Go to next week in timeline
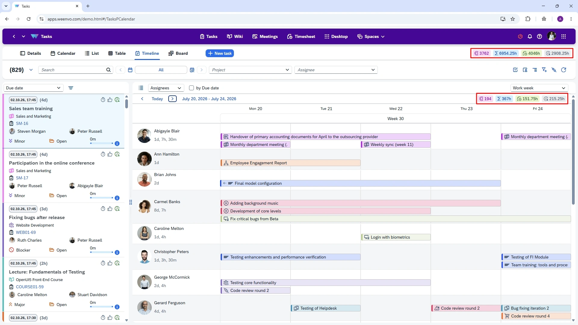Image resolution: width=578 pixels, height=325 pixels. 172,99
